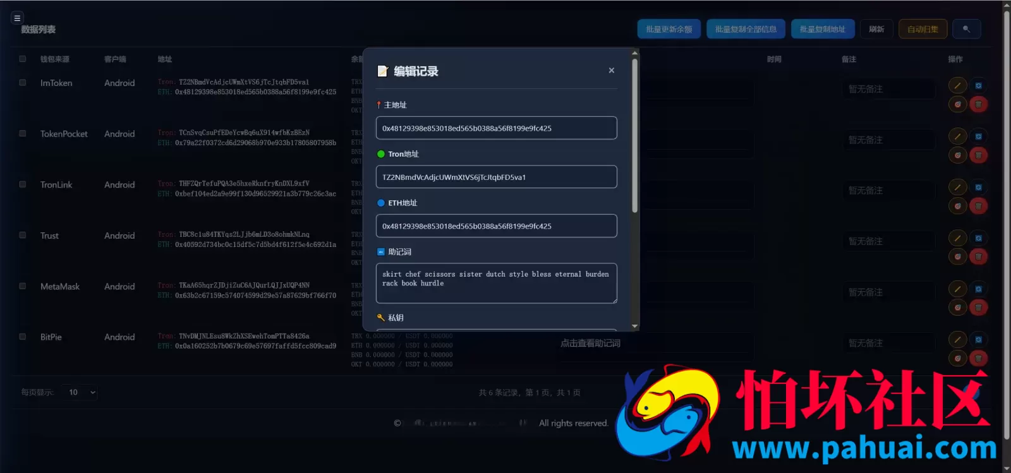1011x473 pixels.
Task: Focus the Tron地址 input field
Action: 496,177
